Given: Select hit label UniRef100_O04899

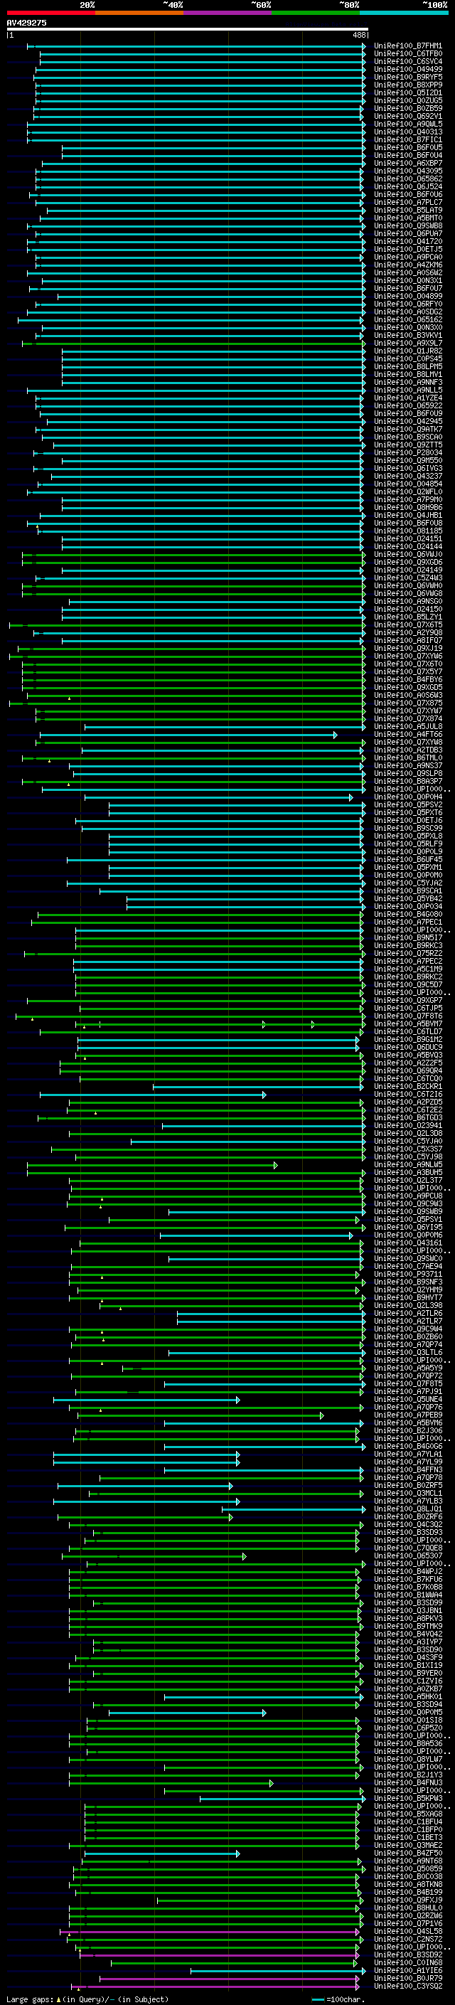Looking at the screenshot, I should point(407,297).
